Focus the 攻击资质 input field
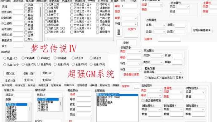217x122 pixels. pyautogui.click(x=18, y=12)
